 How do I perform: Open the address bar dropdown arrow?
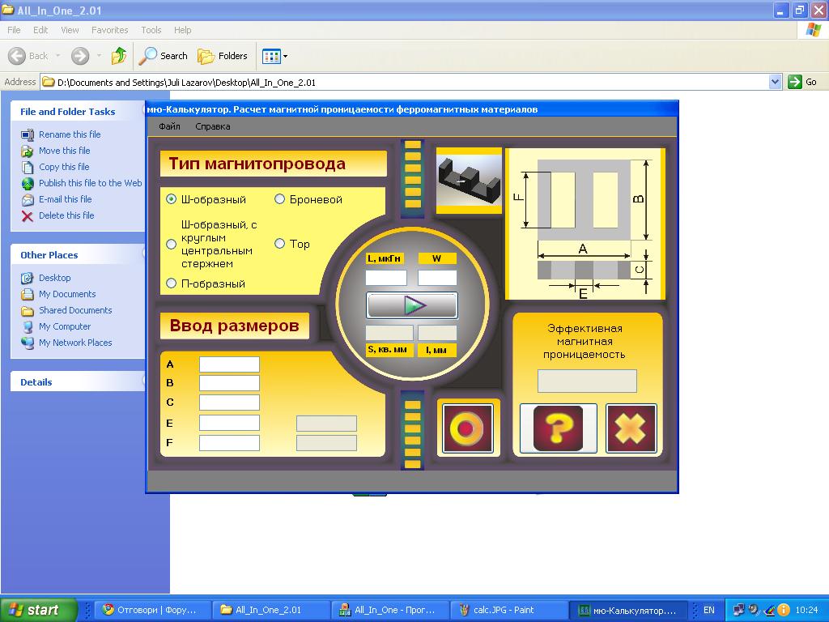point(775,82)
